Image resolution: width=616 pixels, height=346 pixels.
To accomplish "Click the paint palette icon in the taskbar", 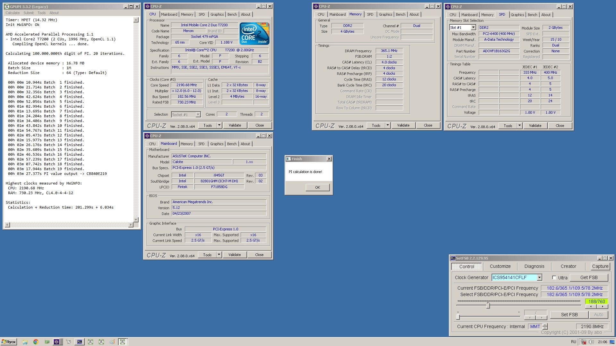I will 112,342.
